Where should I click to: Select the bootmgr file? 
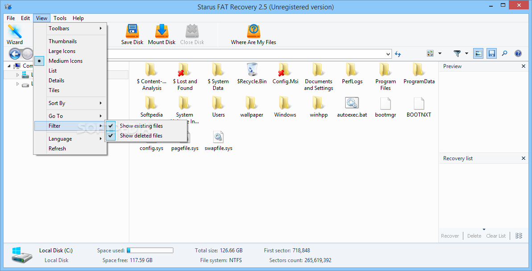pos(385,107)
